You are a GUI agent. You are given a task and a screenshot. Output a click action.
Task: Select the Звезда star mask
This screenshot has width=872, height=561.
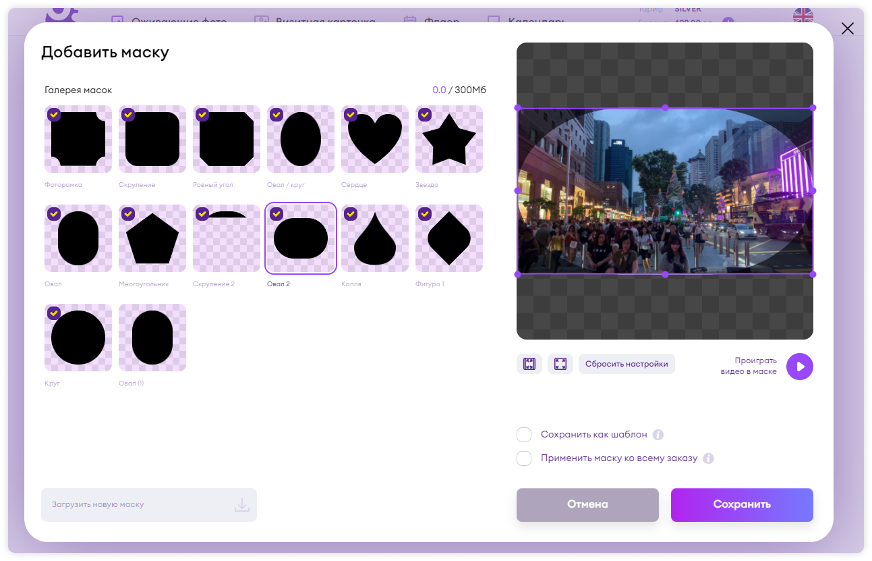pos(449,139)
